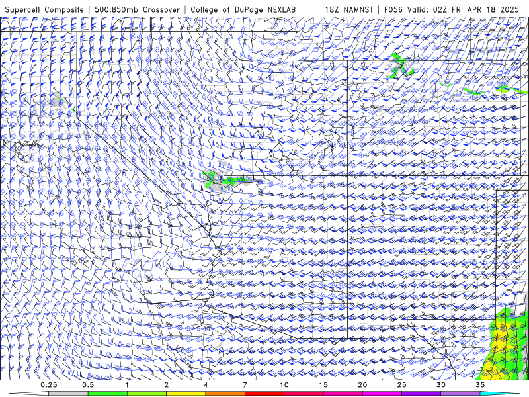Pick the bright green color bar segment
This screenshot has width=529, height=397.
click(x=108, y=394)
